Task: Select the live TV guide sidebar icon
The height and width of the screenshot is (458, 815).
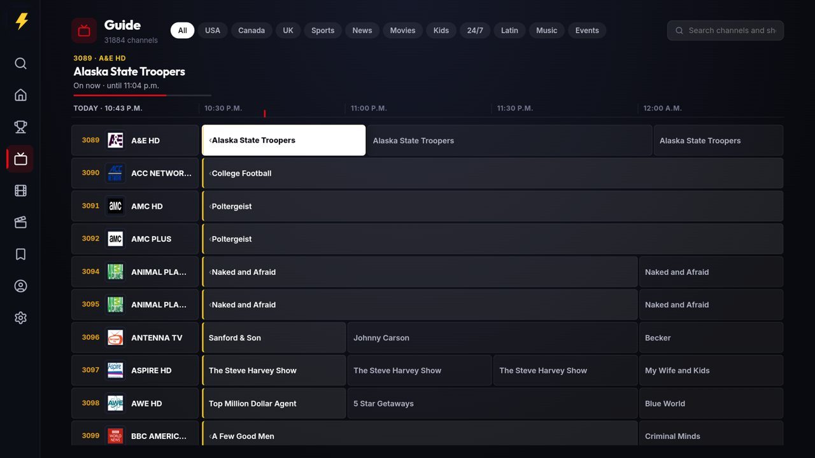Action: [20, 159]
